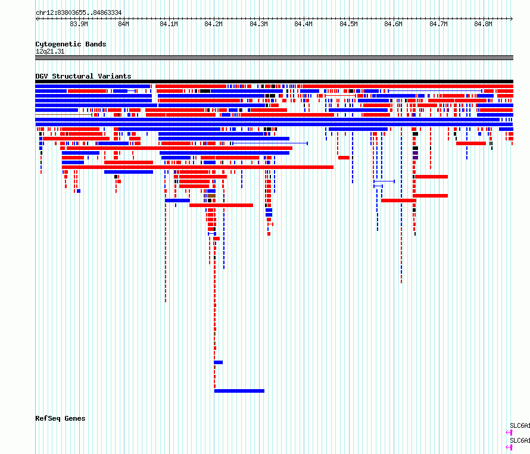Viewport: 530px width, 454px height.
Task: Click the lower SLC6A1 gene label
Action: click(520, 440)
